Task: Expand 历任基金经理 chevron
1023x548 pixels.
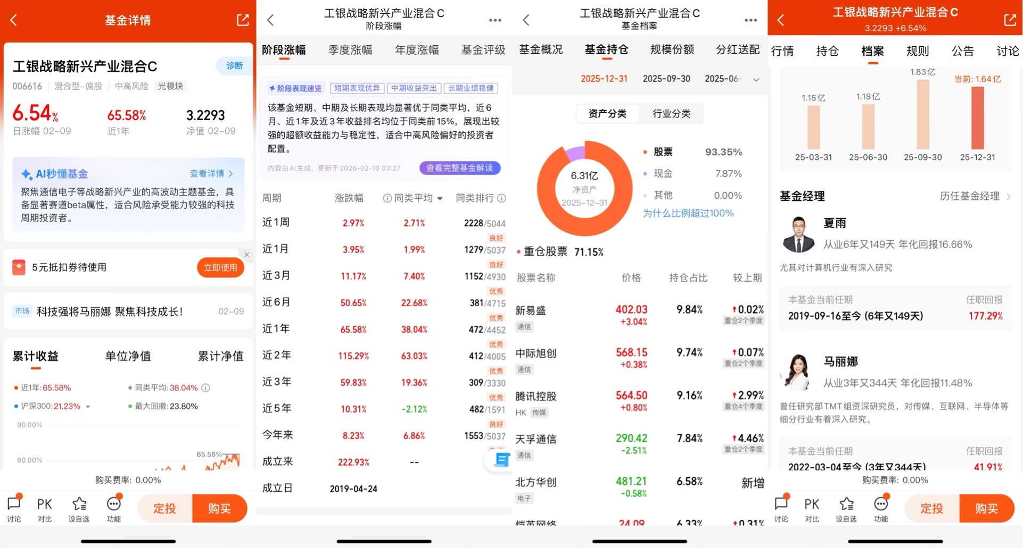Action: pos(1009,197)
